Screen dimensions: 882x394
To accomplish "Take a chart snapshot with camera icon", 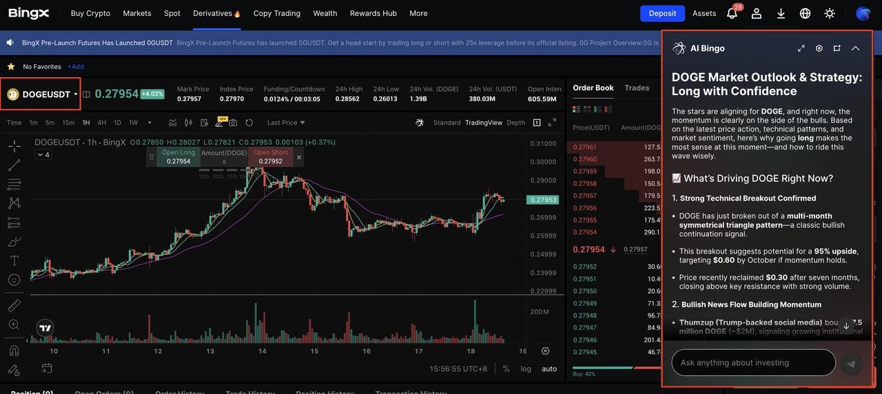I will point(233,123).
